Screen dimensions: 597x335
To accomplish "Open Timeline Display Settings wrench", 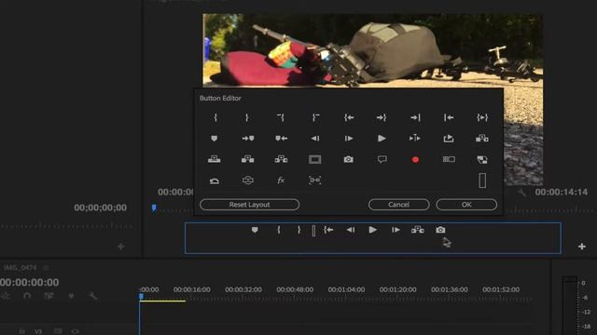I will point(92,296).
